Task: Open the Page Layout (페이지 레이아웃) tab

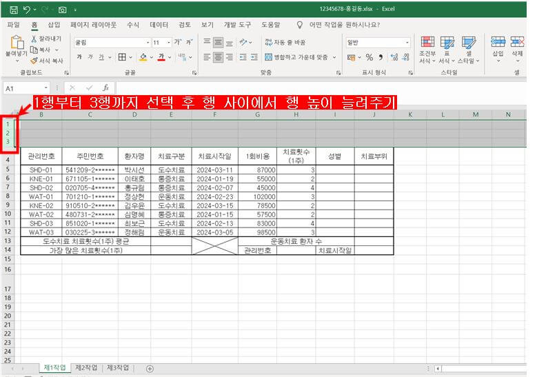Action: [x=93, y=25]
